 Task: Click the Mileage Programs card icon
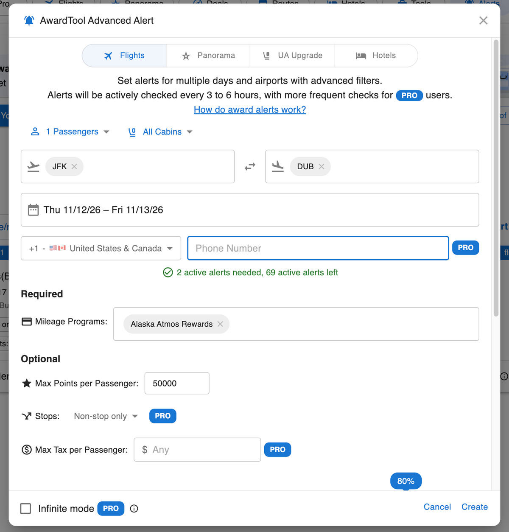[26, 321]
